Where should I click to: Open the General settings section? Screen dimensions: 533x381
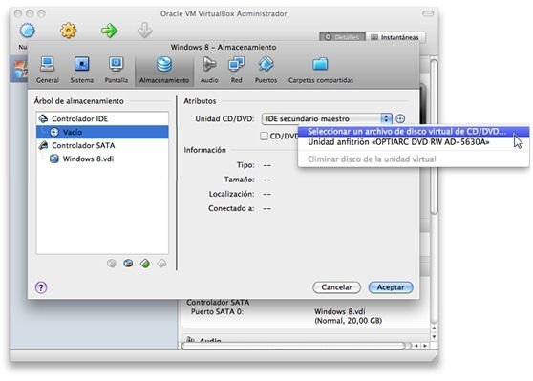point(47,70)
